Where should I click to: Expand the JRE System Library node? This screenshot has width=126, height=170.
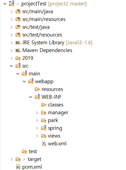[11, 43]
